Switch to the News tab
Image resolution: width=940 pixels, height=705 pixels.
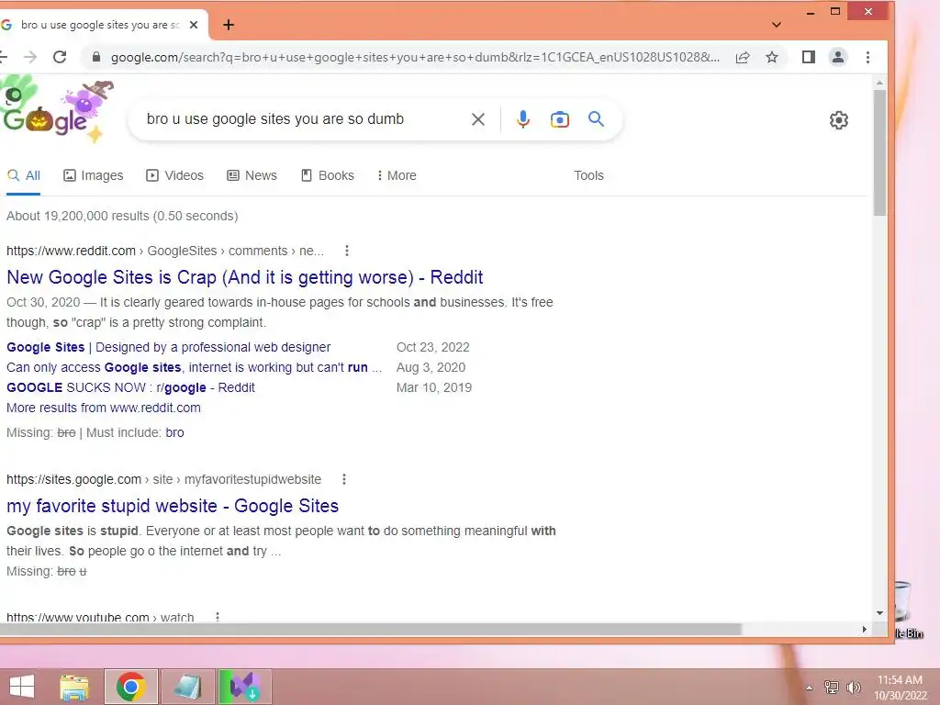[x=252, y=175]
